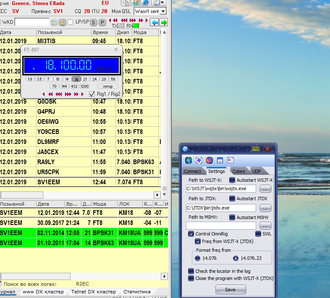Screen dimensions: 330x298
Task: Enable the Autostart WSJT-X checkbox
Action: pos(232,180)
